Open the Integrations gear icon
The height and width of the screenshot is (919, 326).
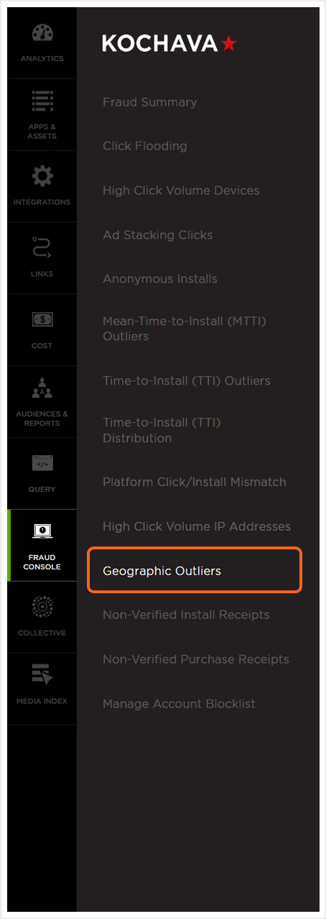pos(42,176)
